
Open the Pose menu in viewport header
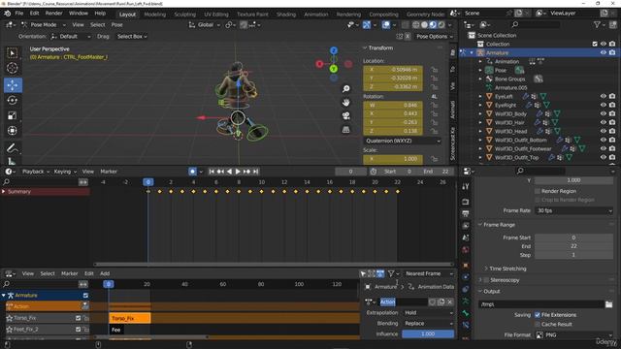[116, 24]
